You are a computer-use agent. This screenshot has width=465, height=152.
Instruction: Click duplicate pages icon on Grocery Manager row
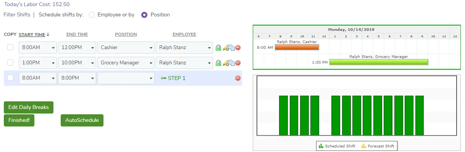point(231,62)
